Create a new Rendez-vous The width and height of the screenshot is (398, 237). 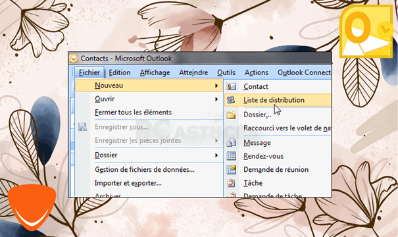coord(278,156)
